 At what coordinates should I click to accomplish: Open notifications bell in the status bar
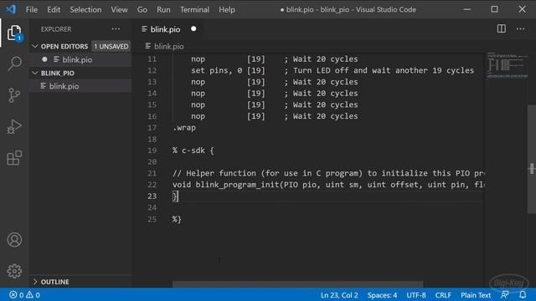point(523,295)
